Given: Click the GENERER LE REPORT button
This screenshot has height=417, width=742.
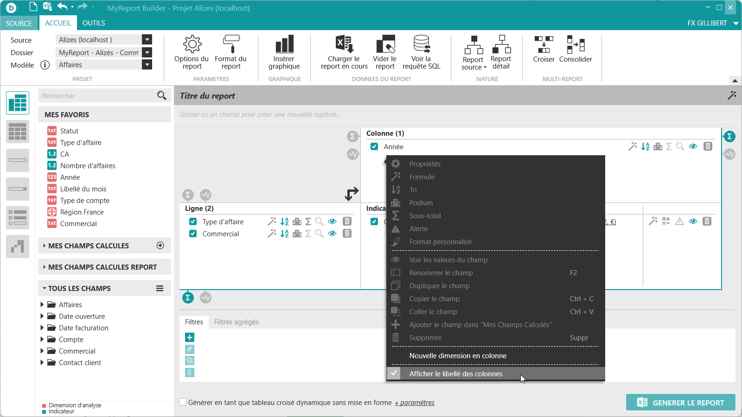Looking at the screenshot, I should pos(681,403).
